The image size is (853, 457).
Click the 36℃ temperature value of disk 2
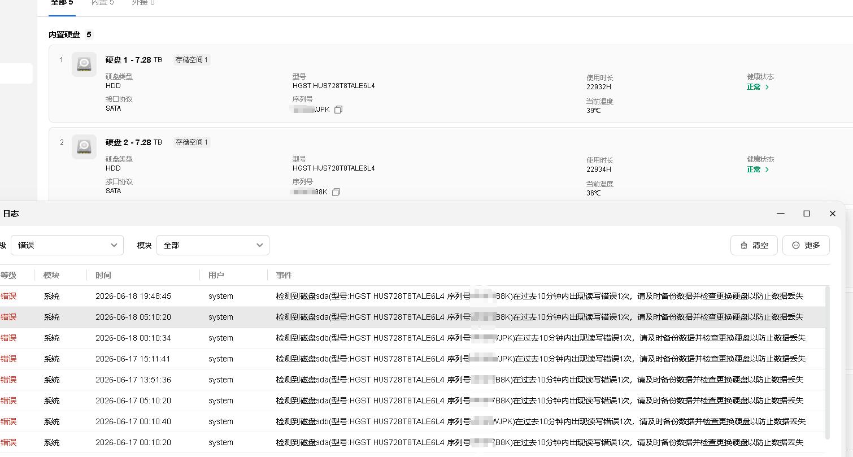[x=594, y=193]
